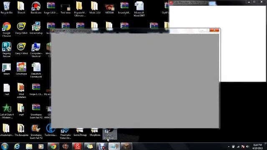267x150 pixels.
Task: Open the Recycle Bin desktop icon
Action: (7, 7)
